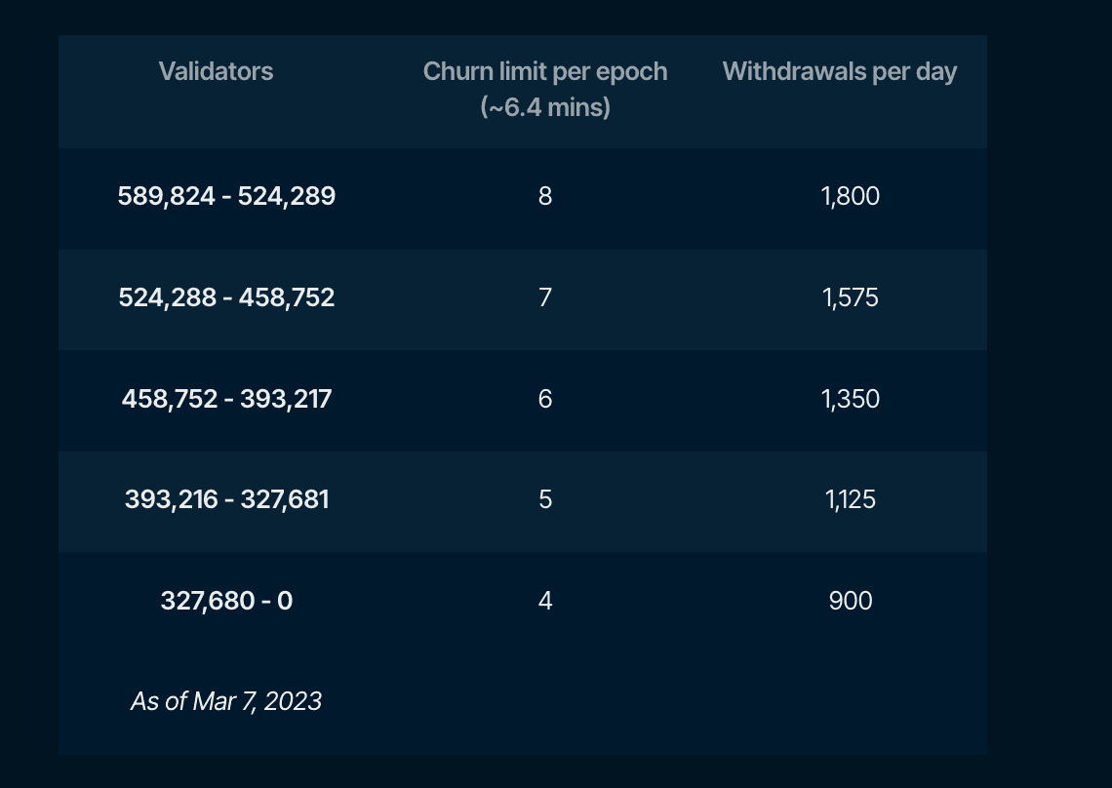Click the Withdrawals per day header
The height and width of the screenshot is (788, 1112).
840,71
